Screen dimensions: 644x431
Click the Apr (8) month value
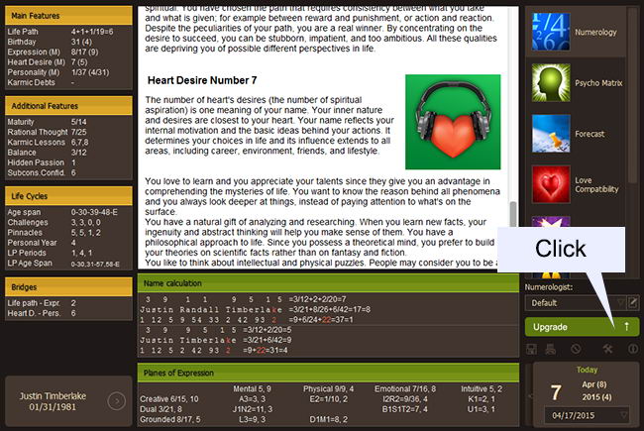coord(593,384)
